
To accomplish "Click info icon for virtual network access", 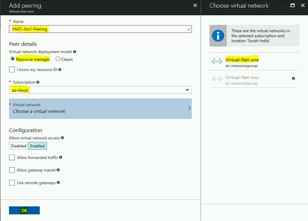I will tap(62, 138).
